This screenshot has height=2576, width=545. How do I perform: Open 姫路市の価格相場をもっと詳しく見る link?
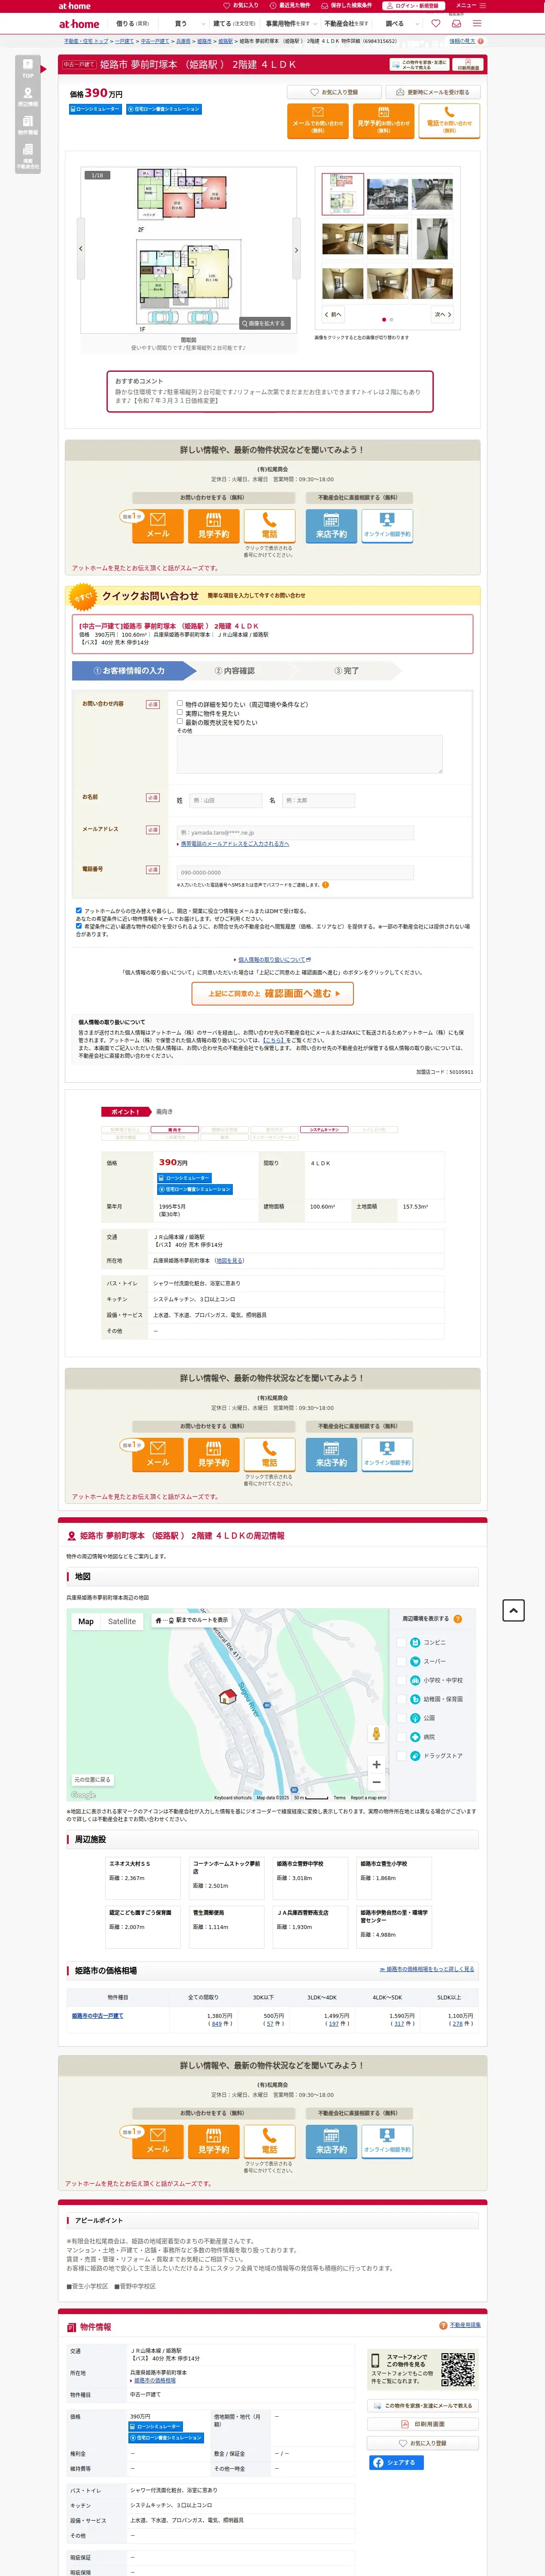pos(427,1969)
